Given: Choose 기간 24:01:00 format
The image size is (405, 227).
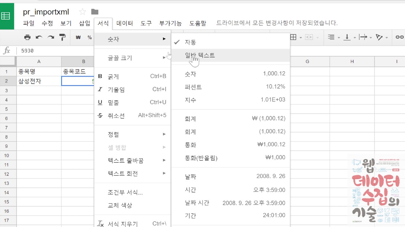Looking at the screenshot, I should coord(231,216).
